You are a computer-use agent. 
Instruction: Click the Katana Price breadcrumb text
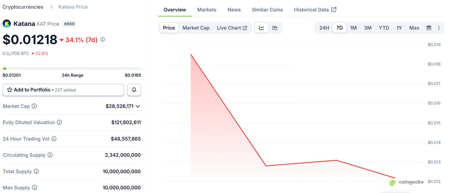tap(73, 7)
